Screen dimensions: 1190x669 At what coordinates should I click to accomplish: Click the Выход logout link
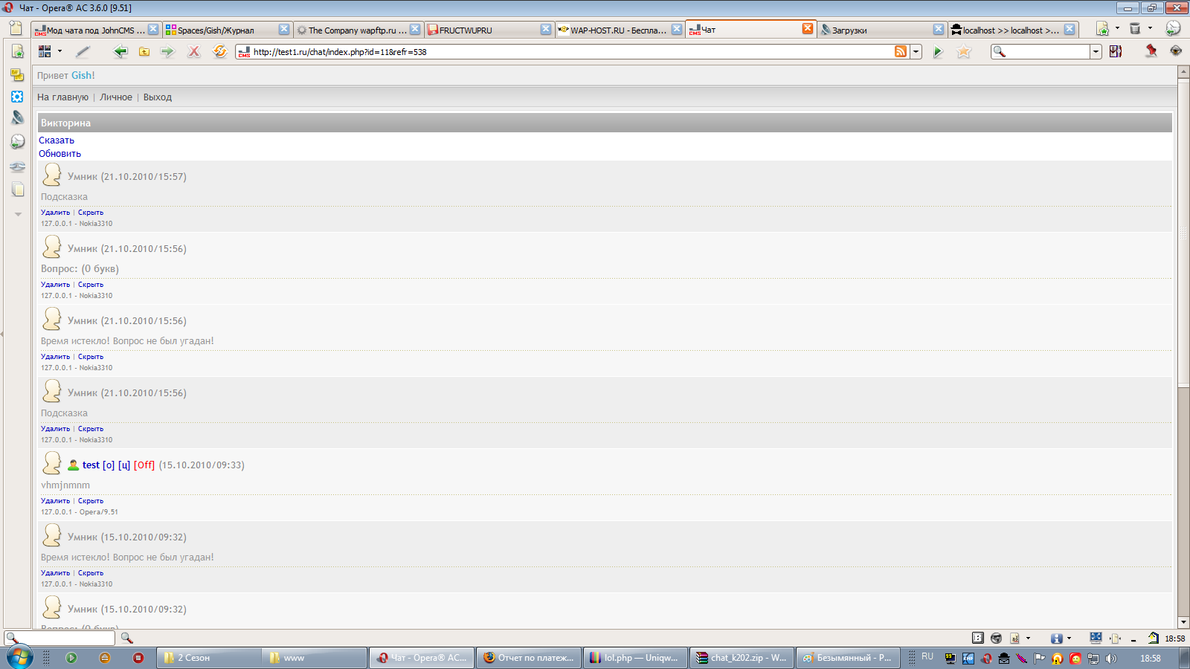point(158,97)
